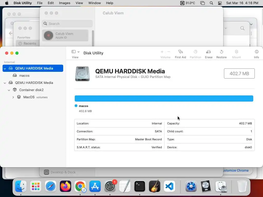The image size is (263, 197).
Task: Click Customize Chrome link in Chrome window
Action: pyautogui.click(x=235, y=171)
